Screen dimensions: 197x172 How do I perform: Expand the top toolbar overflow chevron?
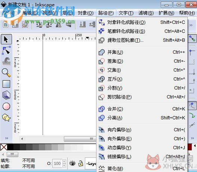[191, 25]
